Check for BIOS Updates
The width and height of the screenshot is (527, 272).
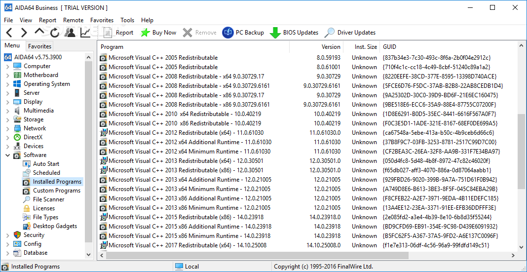294,33
